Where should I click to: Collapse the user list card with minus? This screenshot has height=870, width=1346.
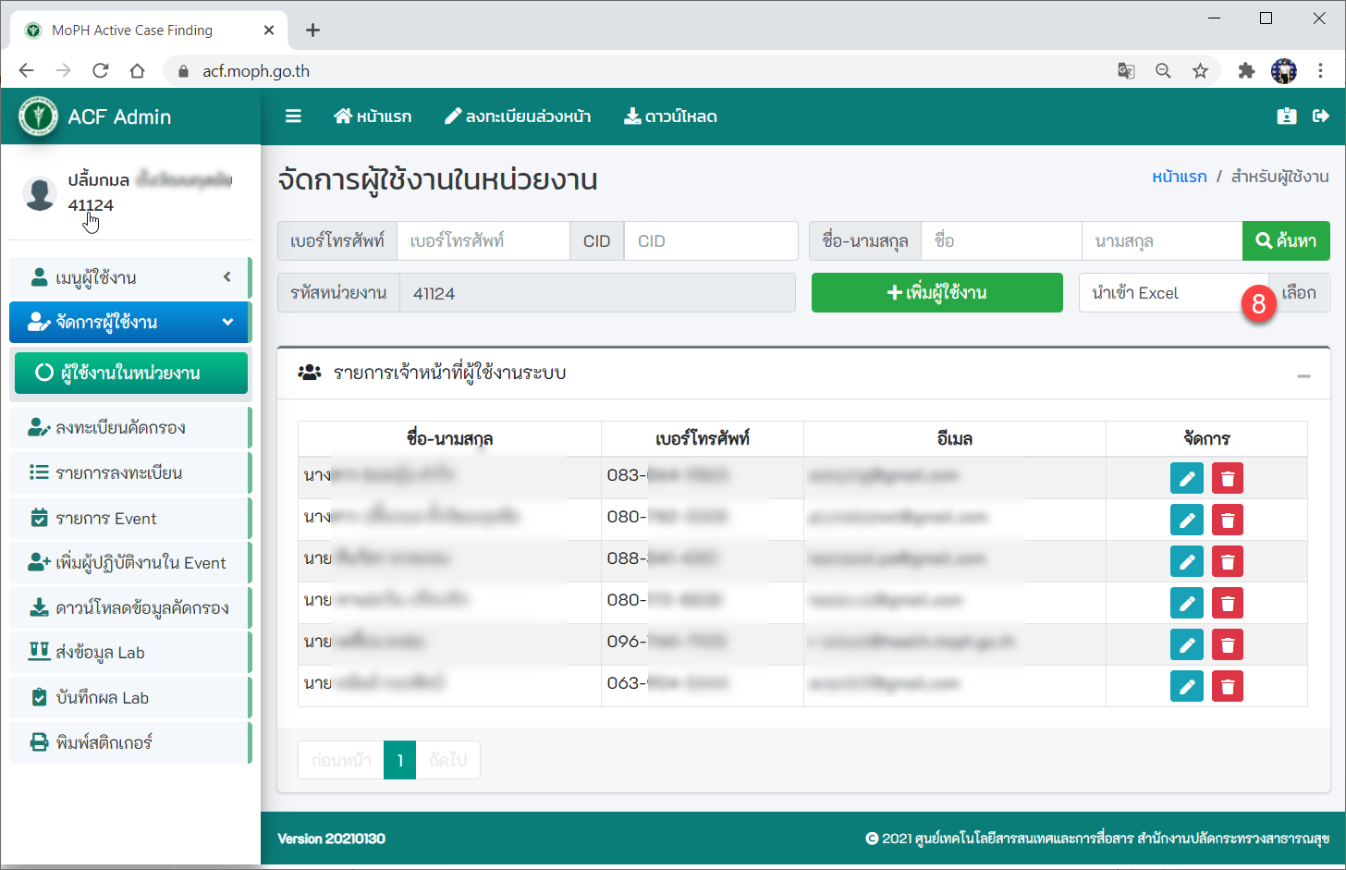(x=1303, y=375)
